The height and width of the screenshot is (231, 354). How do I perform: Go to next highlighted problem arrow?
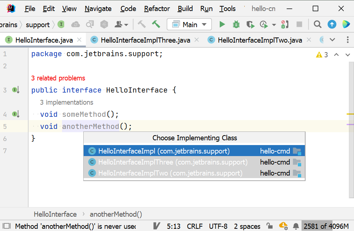click(x=348, y=55)
